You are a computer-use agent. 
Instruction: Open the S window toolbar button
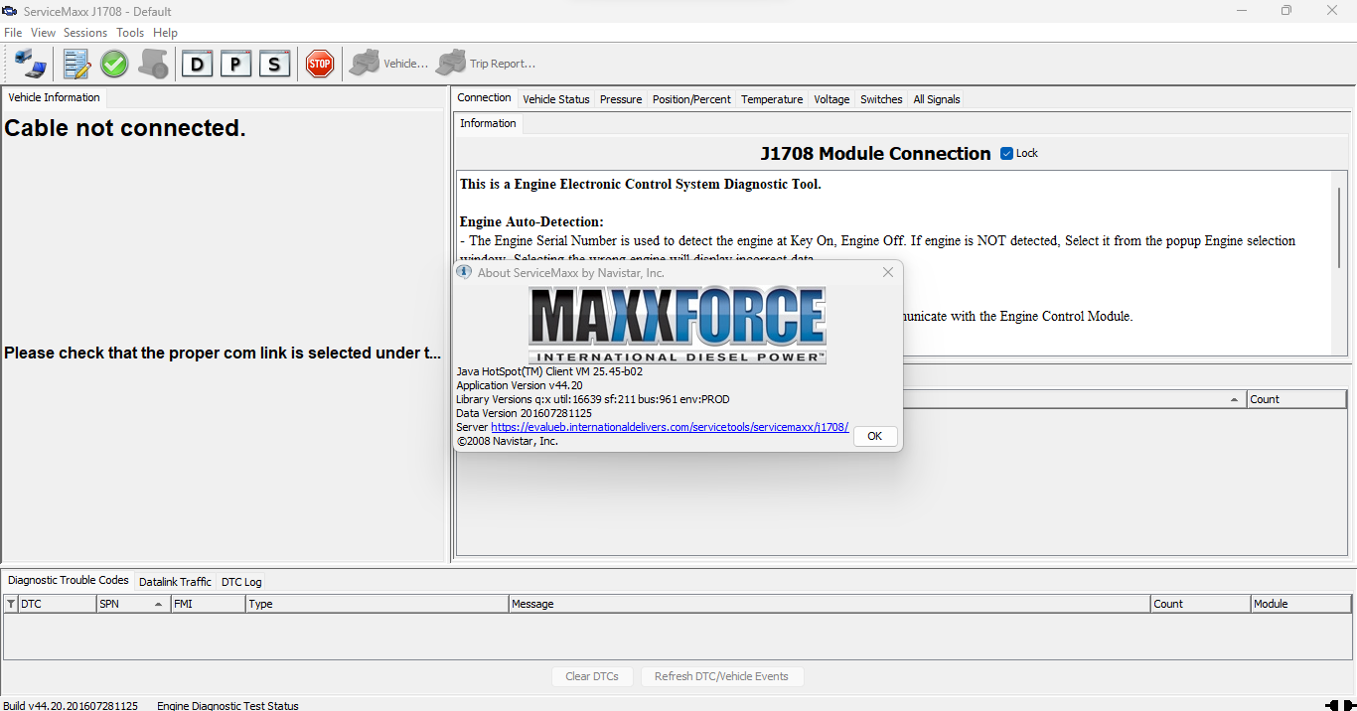tap(274, 64)
